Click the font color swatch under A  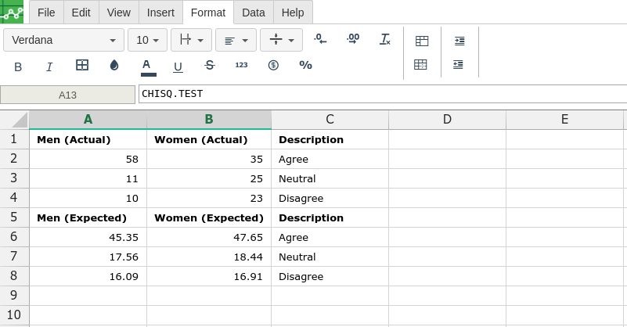[x=148, y=74]
